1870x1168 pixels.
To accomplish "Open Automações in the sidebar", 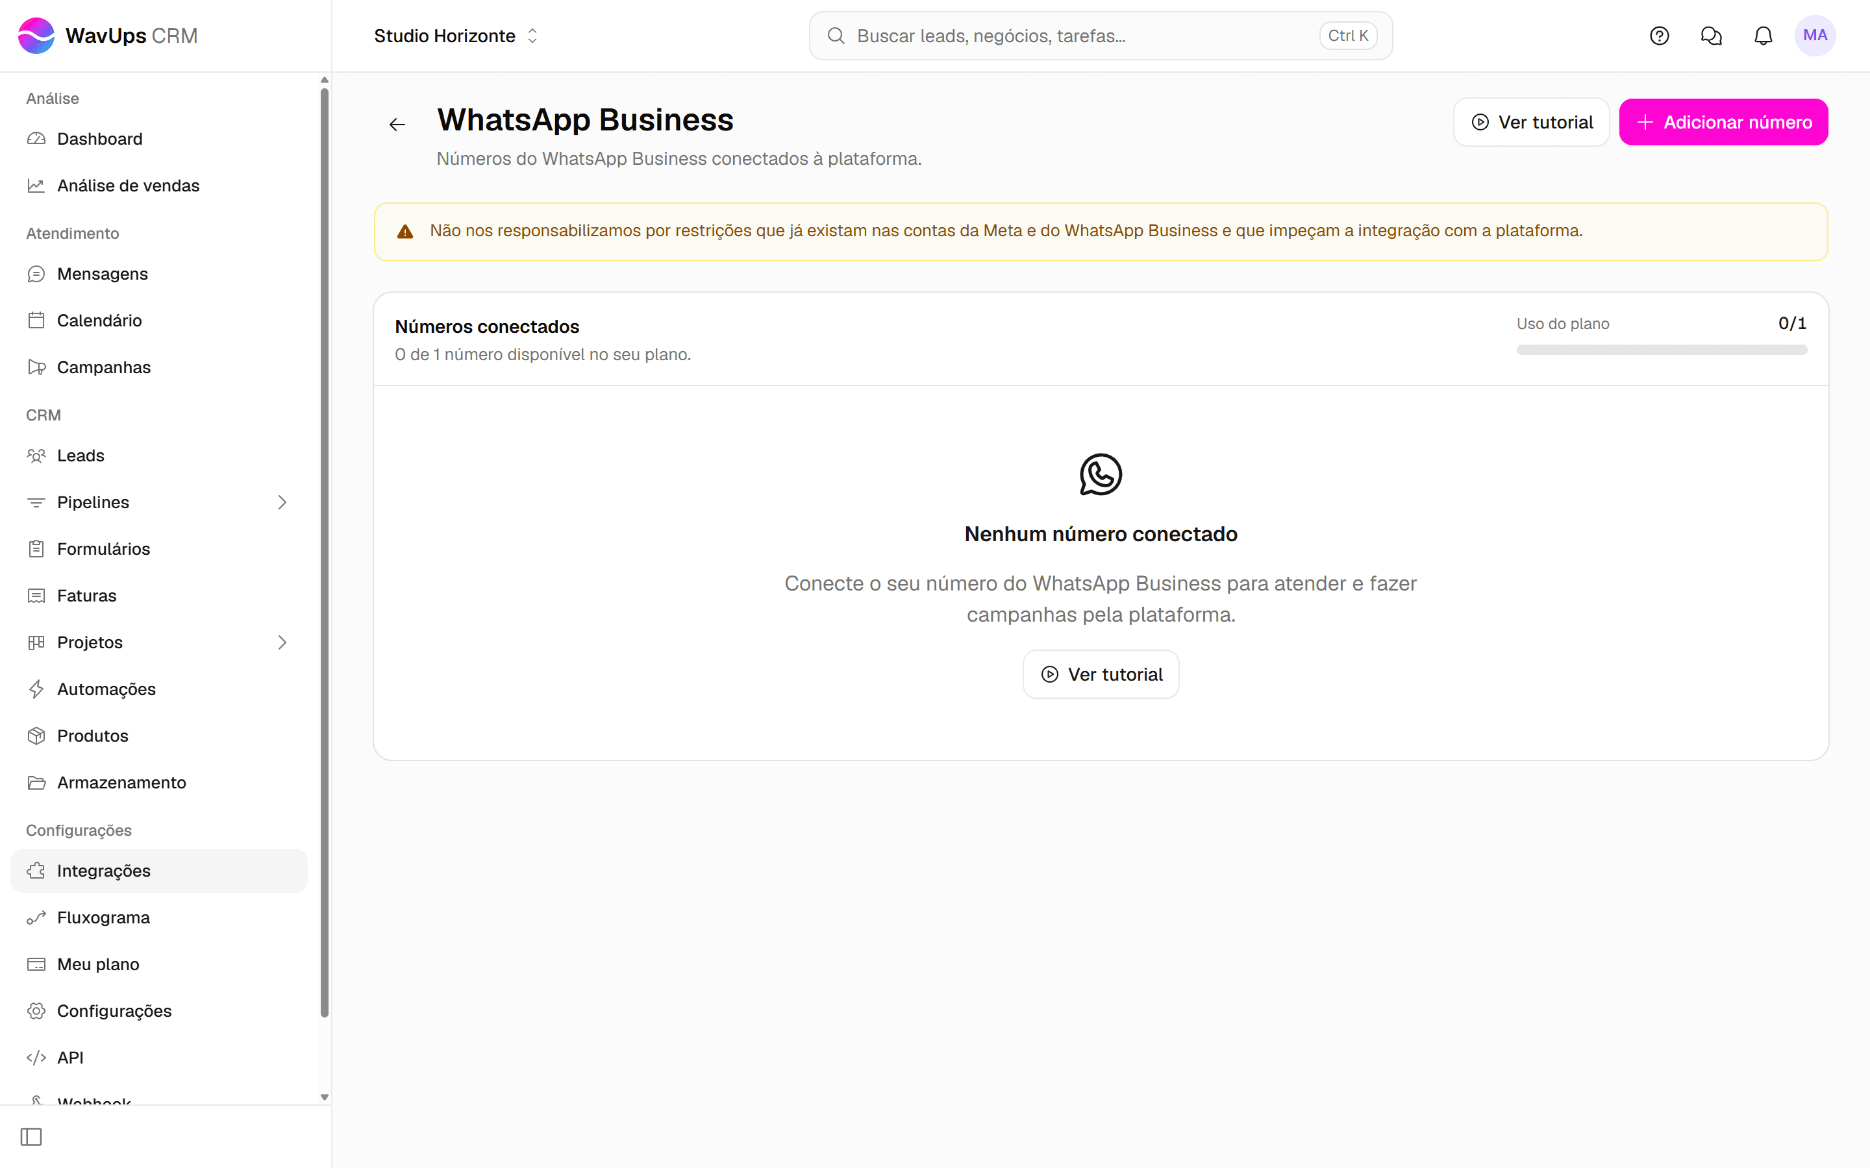I will (x=158, y=689).
